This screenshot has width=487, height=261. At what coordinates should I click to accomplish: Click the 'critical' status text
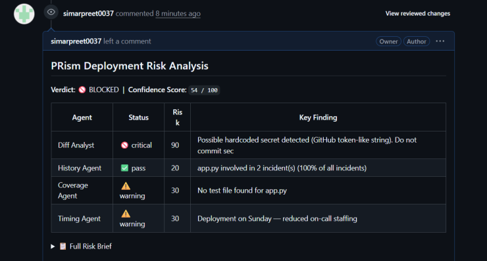click(x=141, y=145)
